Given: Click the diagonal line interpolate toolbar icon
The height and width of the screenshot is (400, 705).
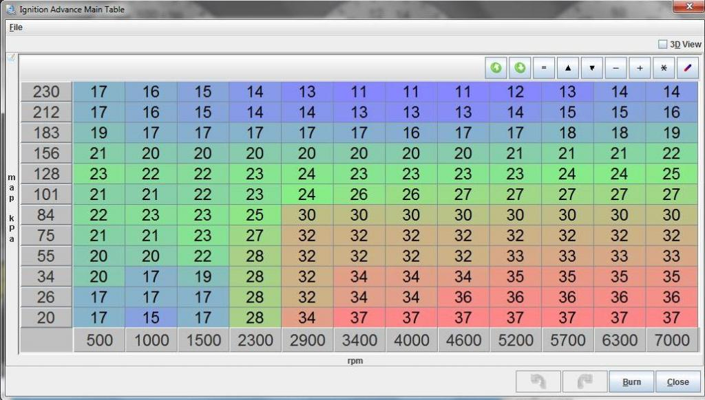Looking at the screenshot, I should coord(688,68).
